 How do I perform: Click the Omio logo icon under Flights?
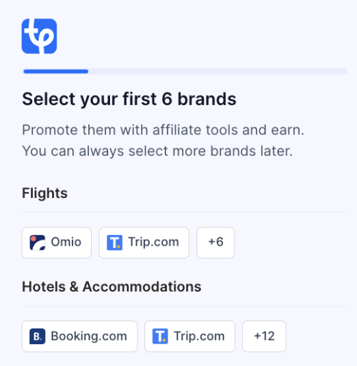point(38,243)
